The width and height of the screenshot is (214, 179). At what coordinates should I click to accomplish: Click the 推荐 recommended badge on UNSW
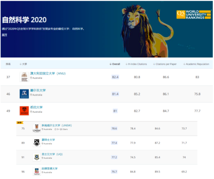click(x=20, y=123)
